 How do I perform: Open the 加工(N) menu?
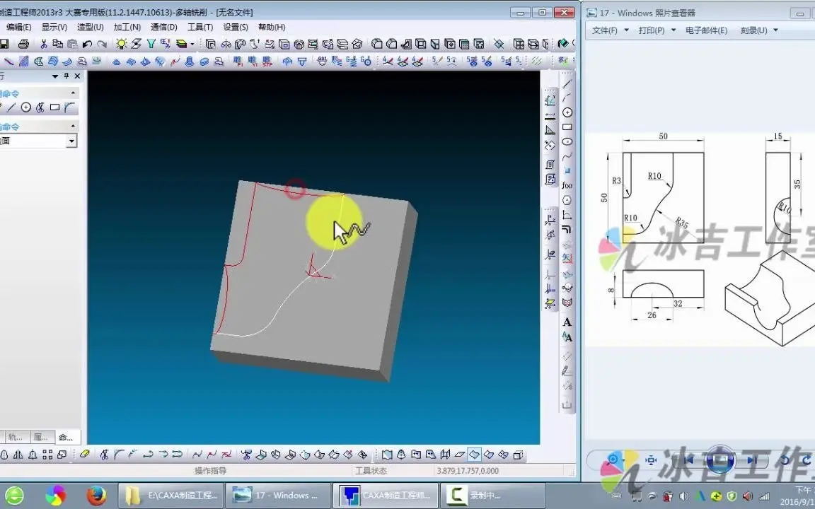pos(127,27)
